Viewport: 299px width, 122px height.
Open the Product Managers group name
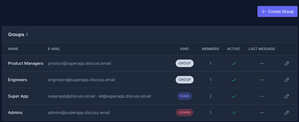tap(26, 63)
